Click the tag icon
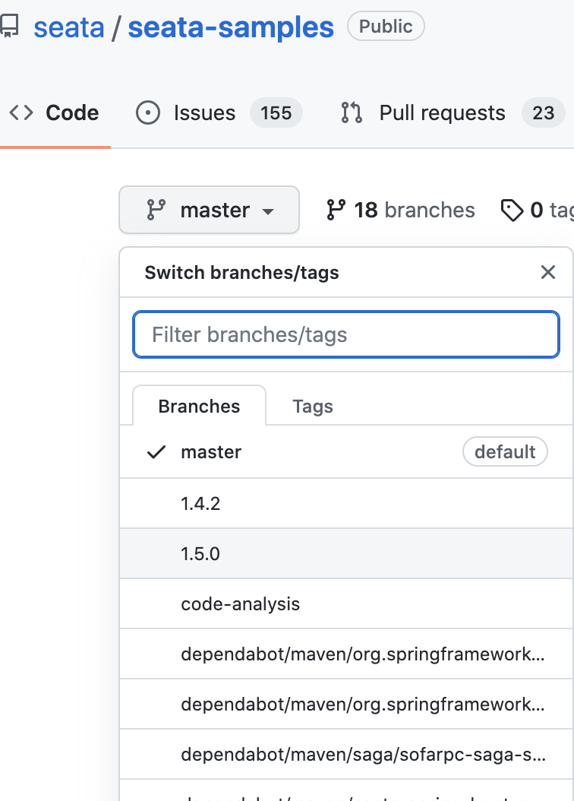The height and width of the screenshot is (801, 574). (512, 211)
